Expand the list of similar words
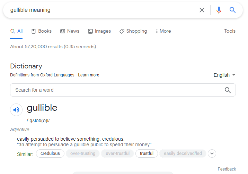The image size is (248, 174). point(212,154)
